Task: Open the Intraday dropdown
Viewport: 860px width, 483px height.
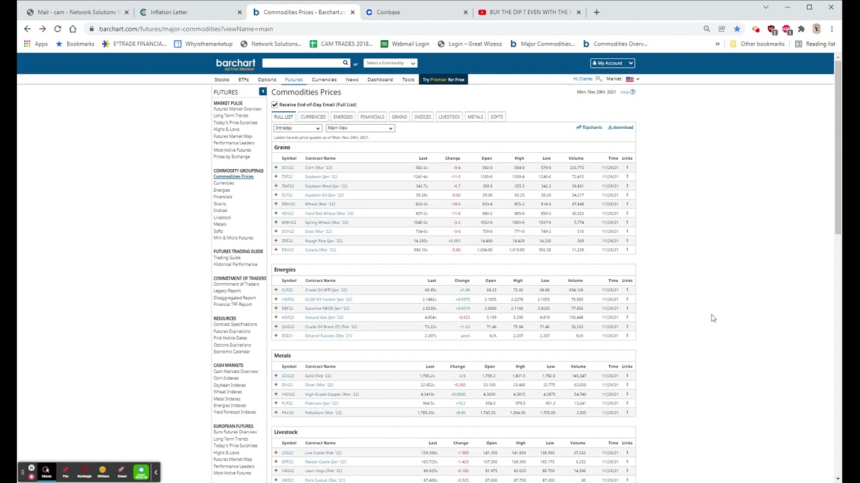Action: point(298,128)
